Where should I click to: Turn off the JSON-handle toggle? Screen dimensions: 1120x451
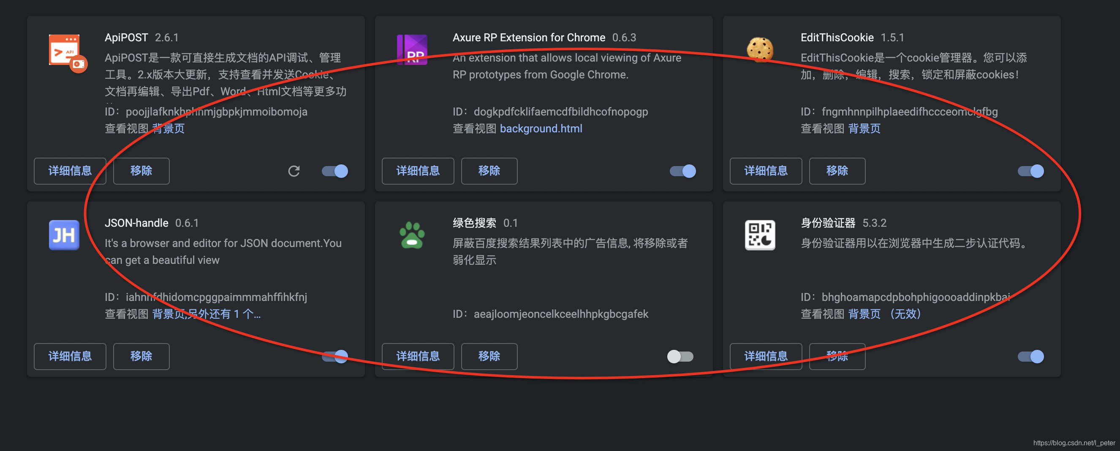point(335,356)
